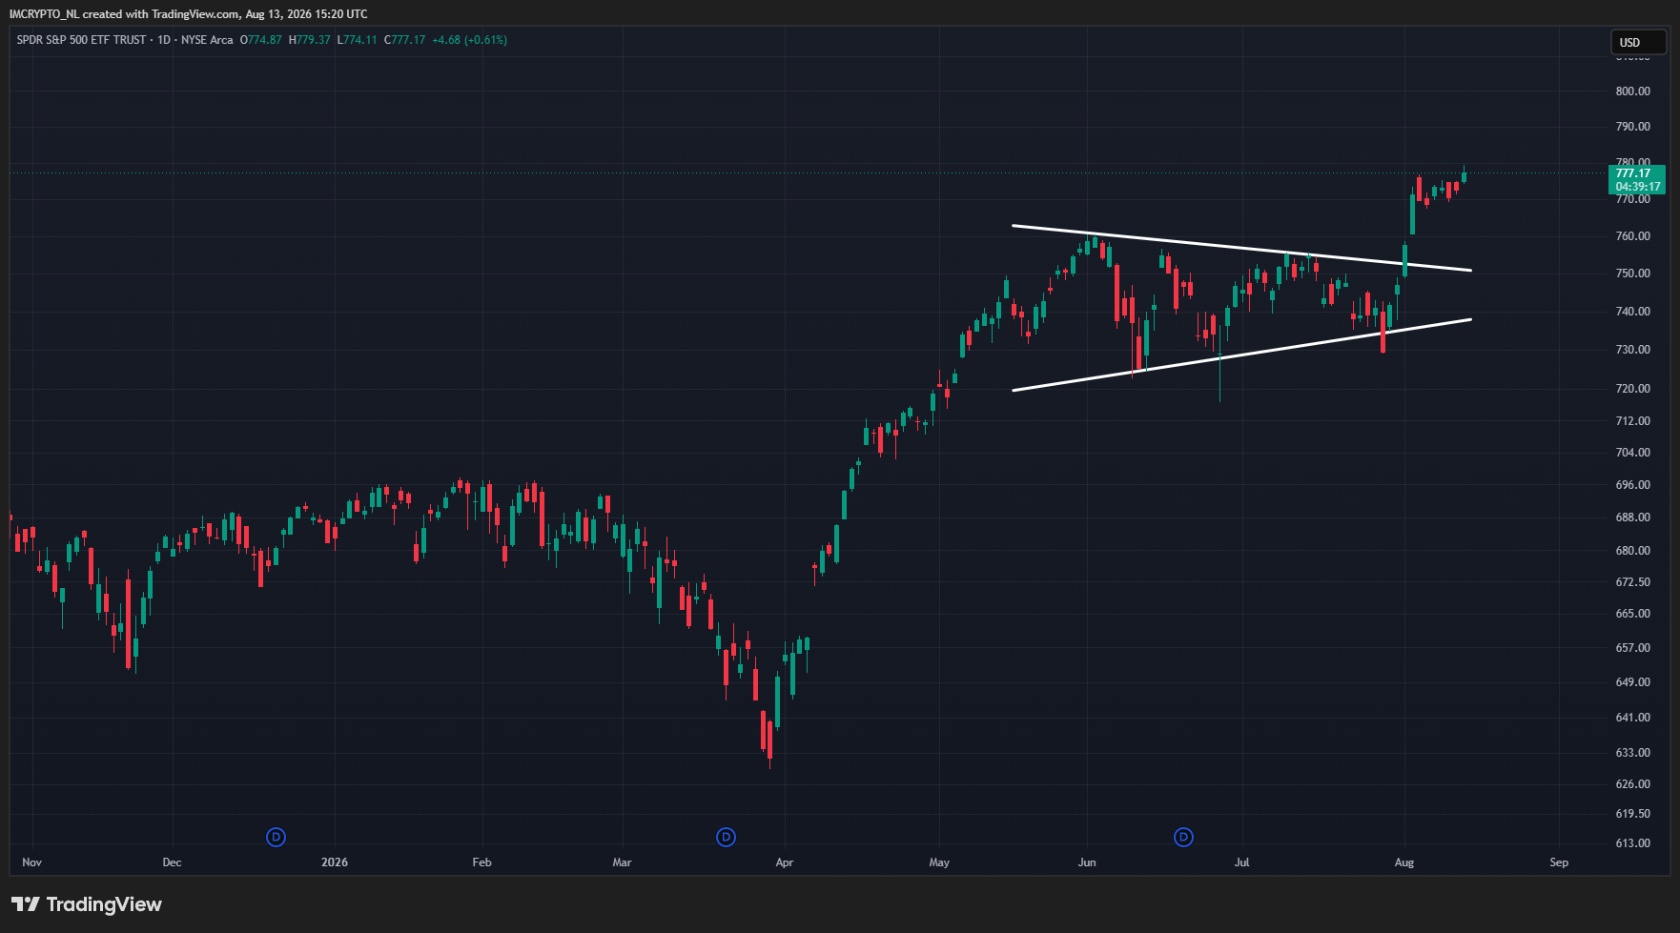Image resolution: width=1680 pixels, height=933 pixels.
Task: Click the 760.00 price axis label
Action: [x=1633, y=236]
